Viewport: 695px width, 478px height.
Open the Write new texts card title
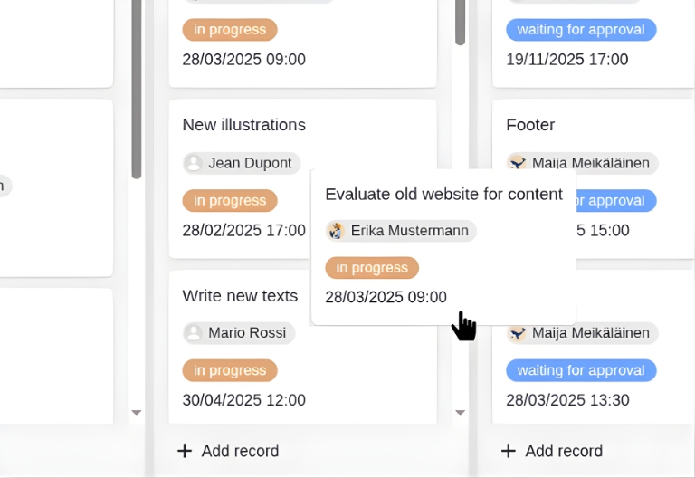tap(240, 296)
